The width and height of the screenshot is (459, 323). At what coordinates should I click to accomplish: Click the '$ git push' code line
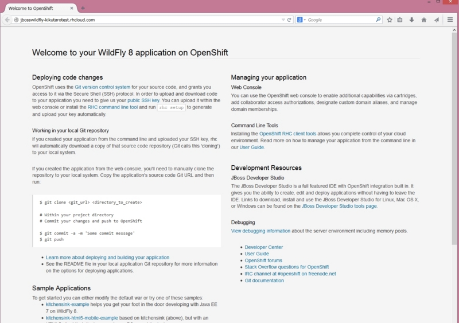52,240
